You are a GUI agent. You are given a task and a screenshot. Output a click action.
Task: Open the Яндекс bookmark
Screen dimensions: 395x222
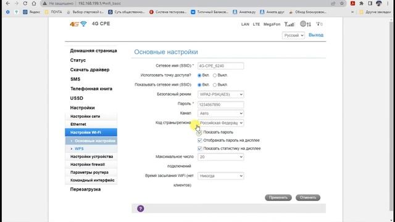(x=31, y=12)
